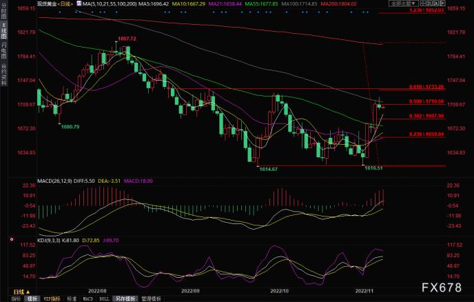
Task: Open the VIP指标 tab
Action: click(x=52, y=299)
